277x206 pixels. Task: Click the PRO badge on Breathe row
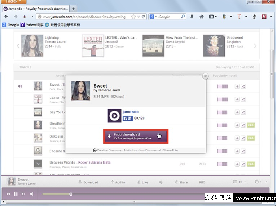[251, 125]
